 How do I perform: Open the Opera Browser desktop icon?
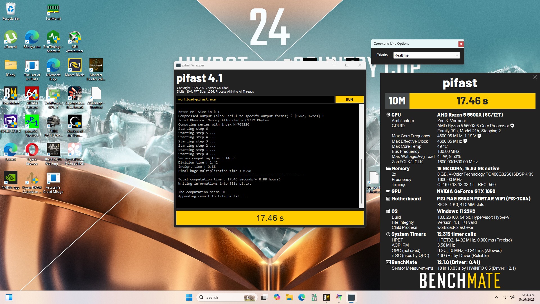(32, 154)
